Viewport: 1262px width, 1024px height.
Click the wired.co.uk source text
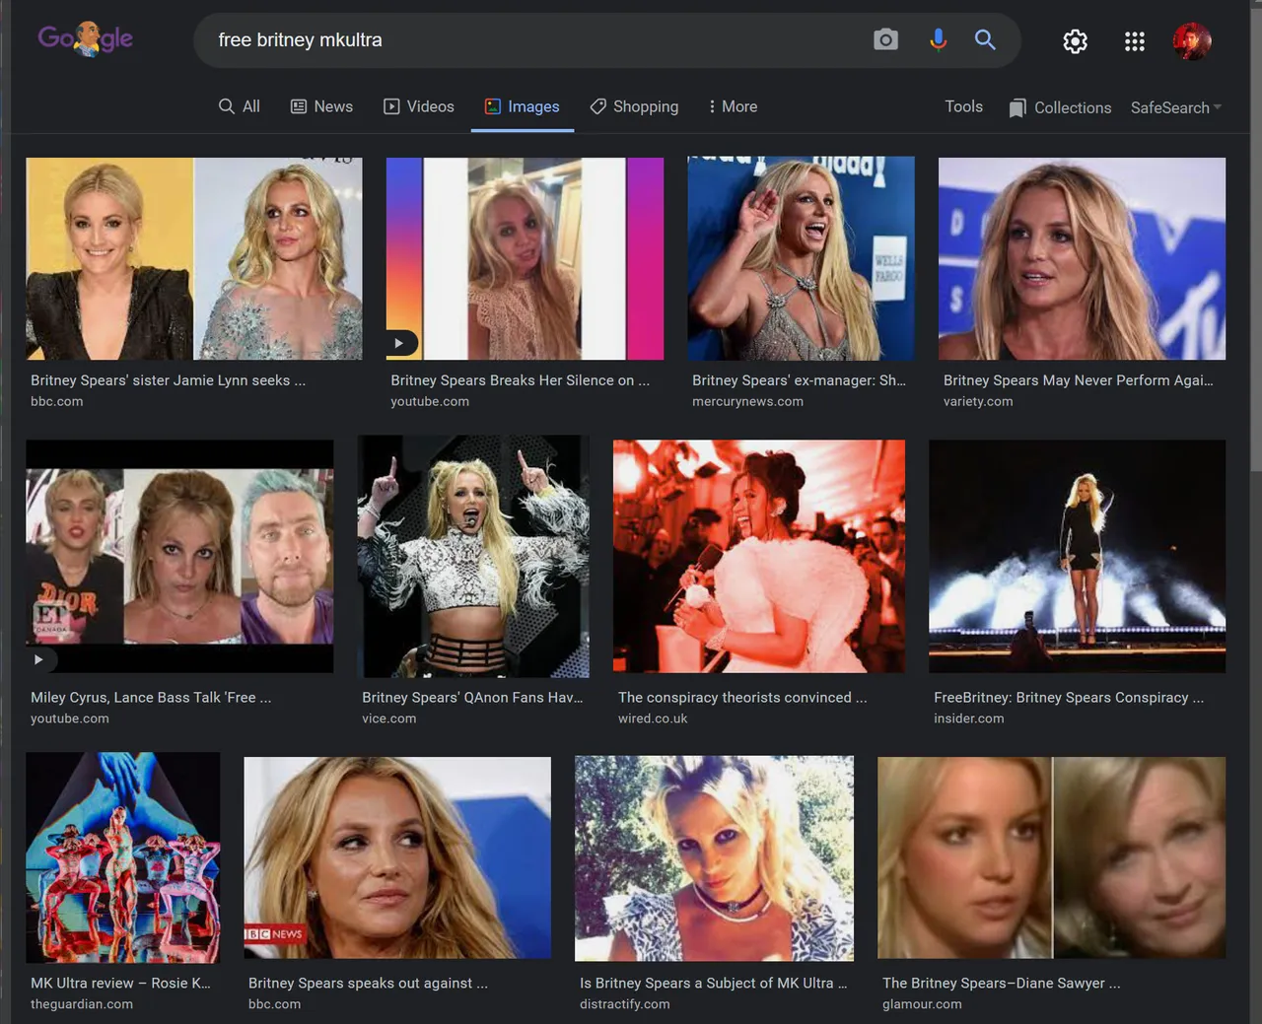tap(653, 719)
